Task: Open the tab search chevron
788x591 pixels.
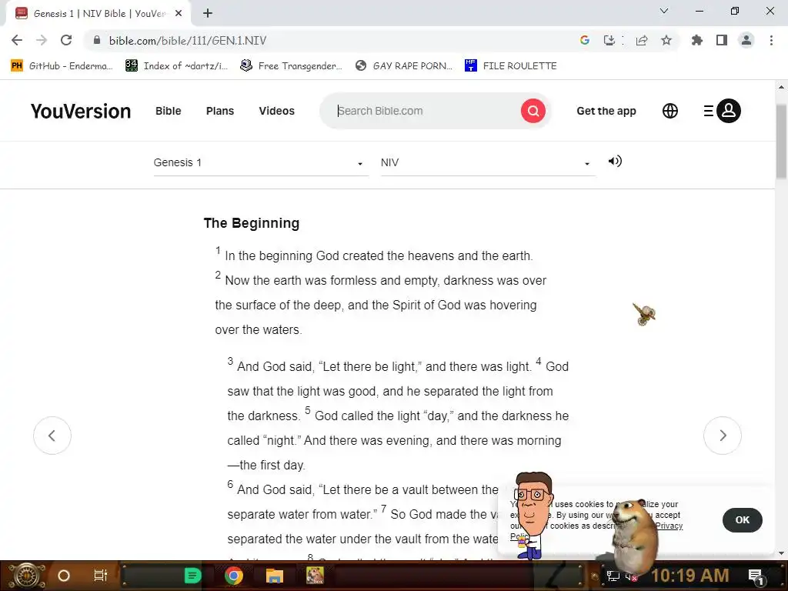Action: (664, 11)
